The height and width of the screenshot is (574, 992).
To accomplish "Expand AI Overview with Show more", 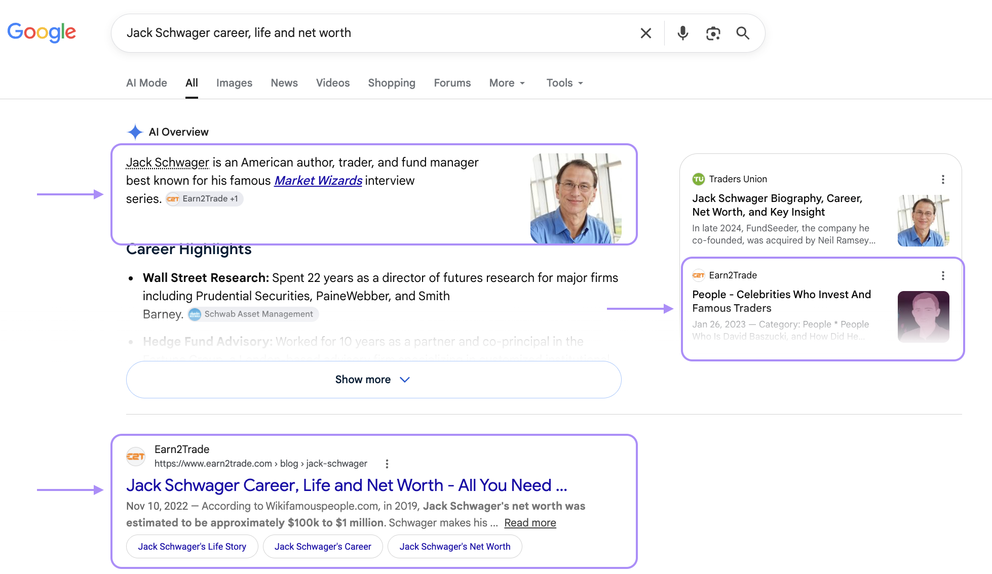I will (374, 380).
